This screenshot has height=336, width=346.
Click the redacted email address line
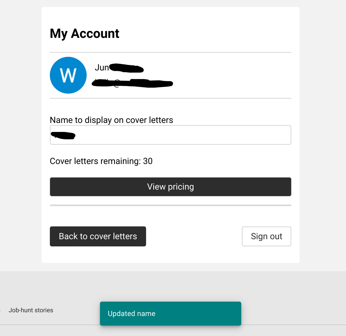132,83
